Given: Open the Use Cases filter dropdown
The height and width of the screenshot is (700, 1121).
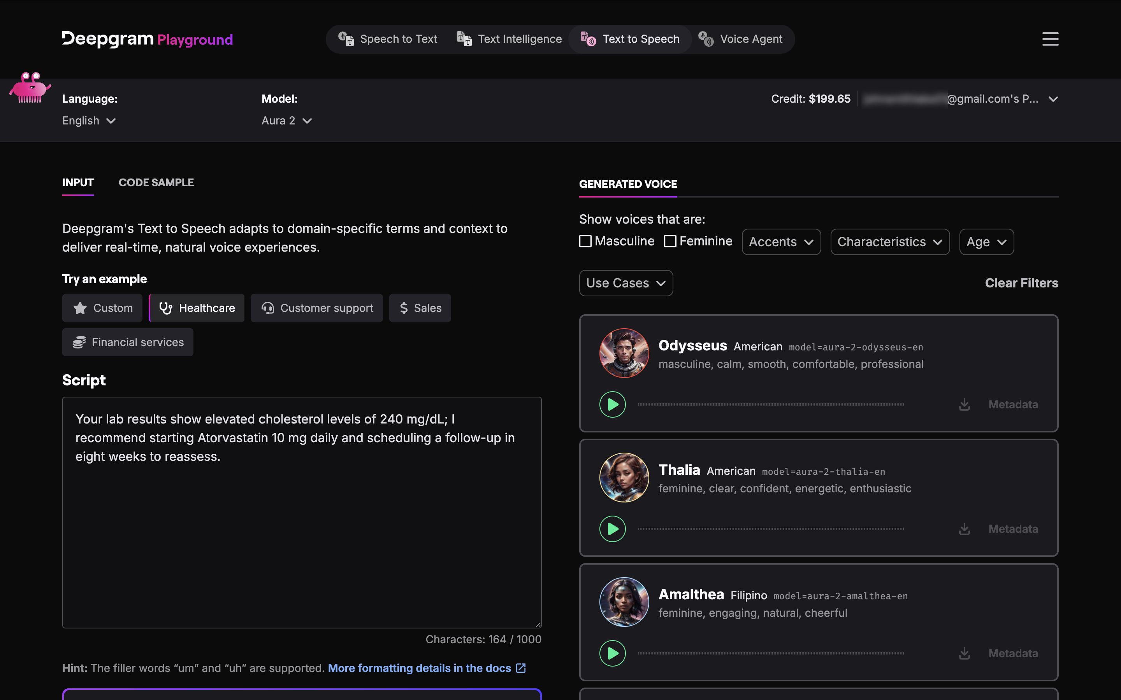Looking at the screenshot, I should [626, 283].
